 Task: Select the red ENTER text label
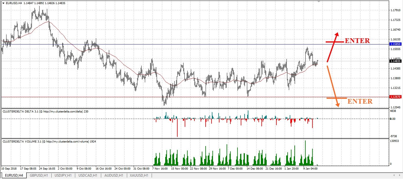(x=357, y=41)
